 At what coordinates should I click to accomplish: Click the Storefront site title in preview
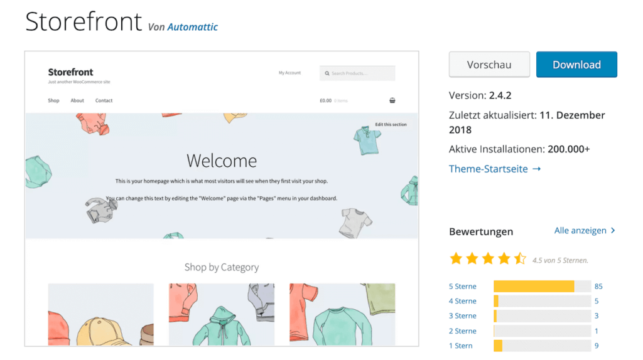click(70, 72)
